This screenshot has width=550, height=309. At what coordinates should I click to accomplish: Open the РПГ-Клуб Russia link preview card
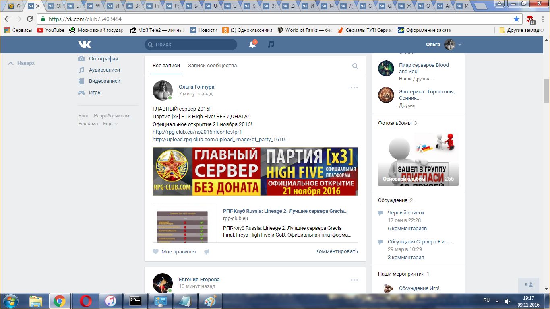tap(255, 222)
